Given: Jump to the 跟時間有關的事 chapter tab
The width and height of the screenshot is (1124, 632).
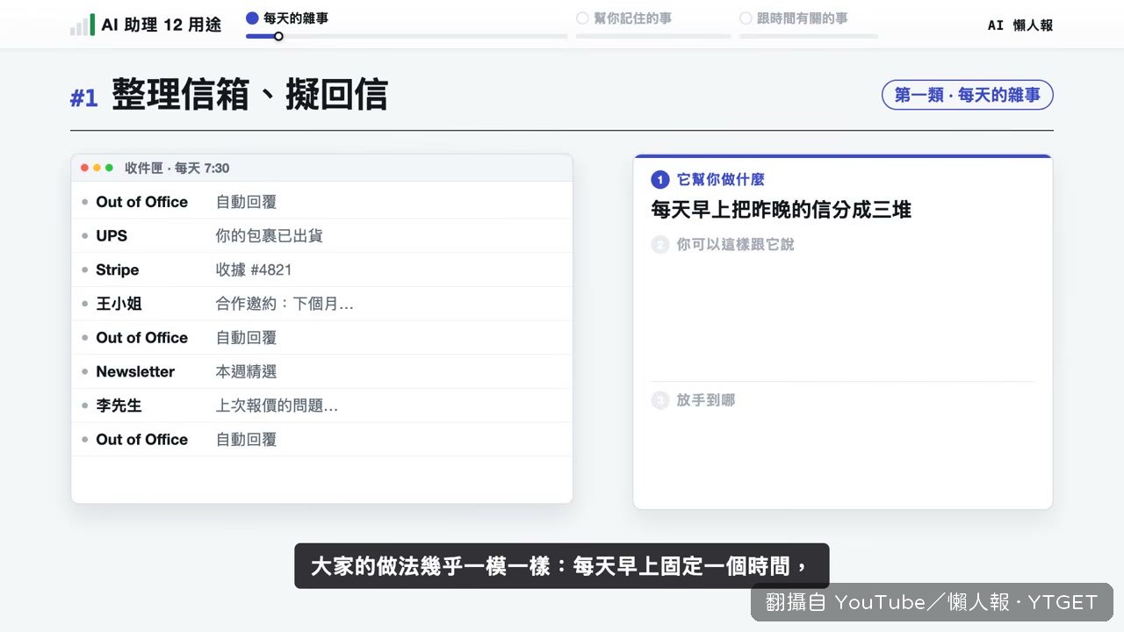Looking at the screenshot, I should coord(794,18).
